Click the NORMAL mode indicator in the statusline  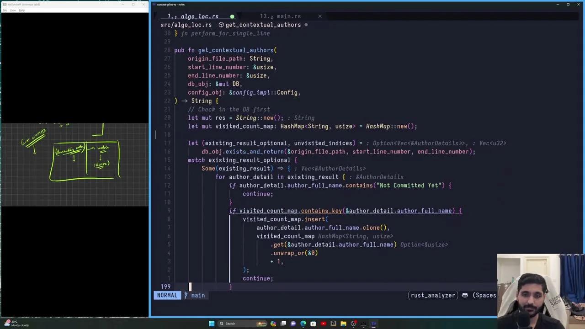[x=167, y=295]
